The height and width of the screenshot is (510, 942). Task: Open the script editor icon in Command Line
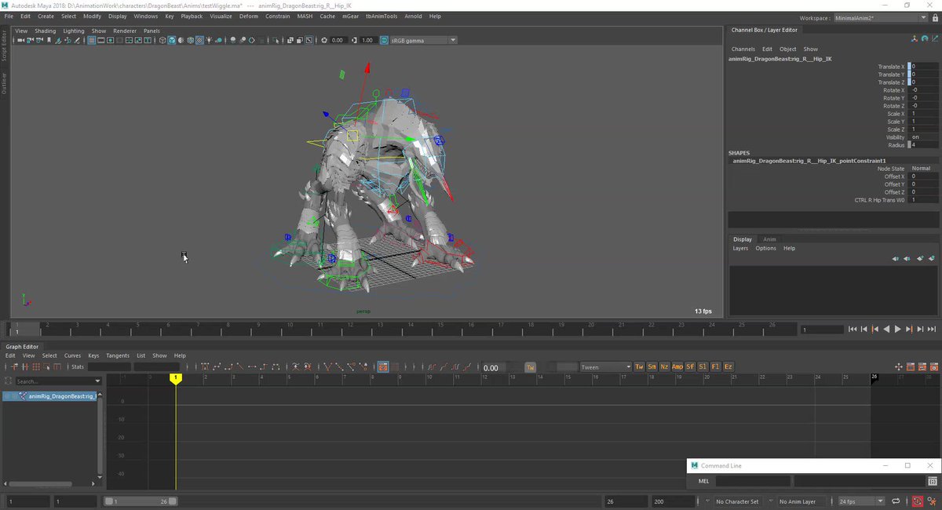pyautogui.click(x=932, y=481)
